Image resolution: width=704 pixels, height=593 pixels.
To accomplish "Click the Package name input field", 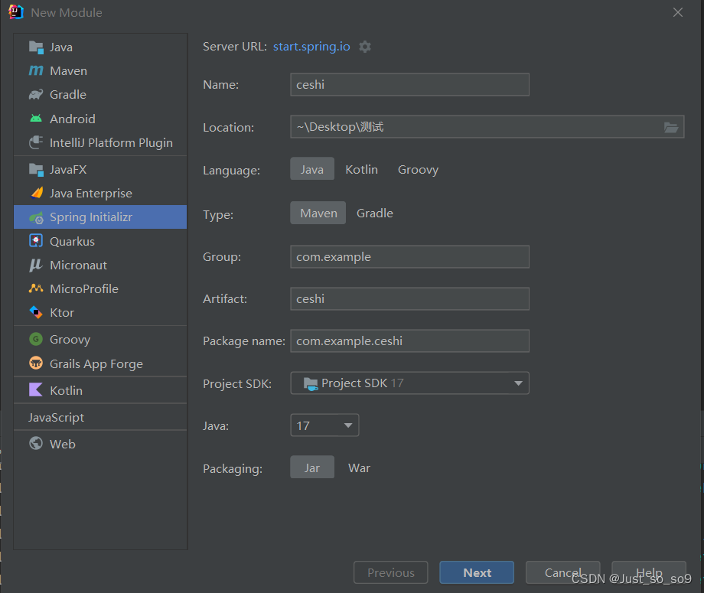I will pyautogui.click(x=410, y=341).
